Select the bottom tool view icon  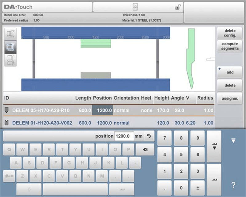click(x=11, y=60)
